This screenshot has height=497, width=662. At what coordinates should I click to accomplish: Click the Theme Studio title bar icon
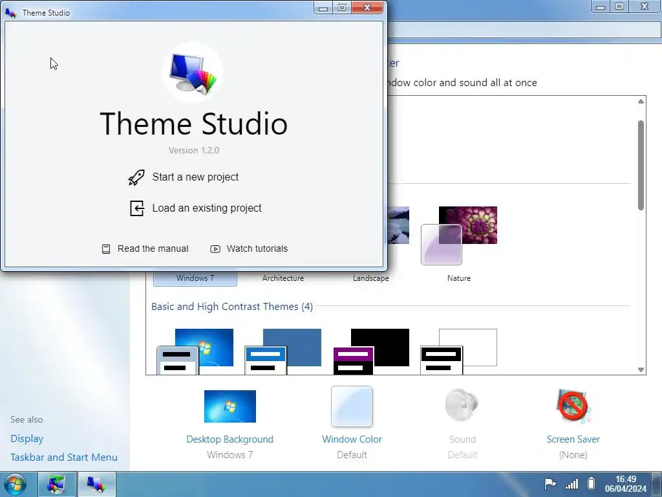pos(10,13)
